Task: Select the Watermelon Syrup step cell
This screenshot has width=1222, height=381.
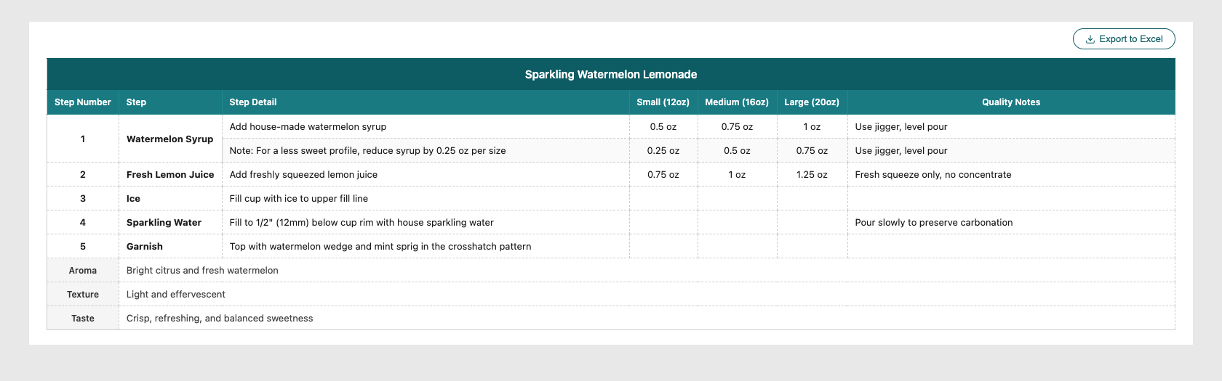Action: tap(170, 139)
